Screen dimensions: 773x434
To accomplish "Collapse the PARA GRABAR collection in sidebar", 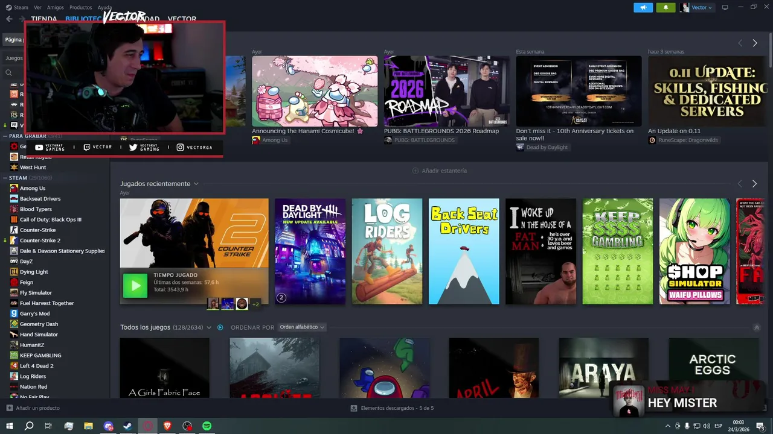I will pyautogui.click(x=5, y=136).
